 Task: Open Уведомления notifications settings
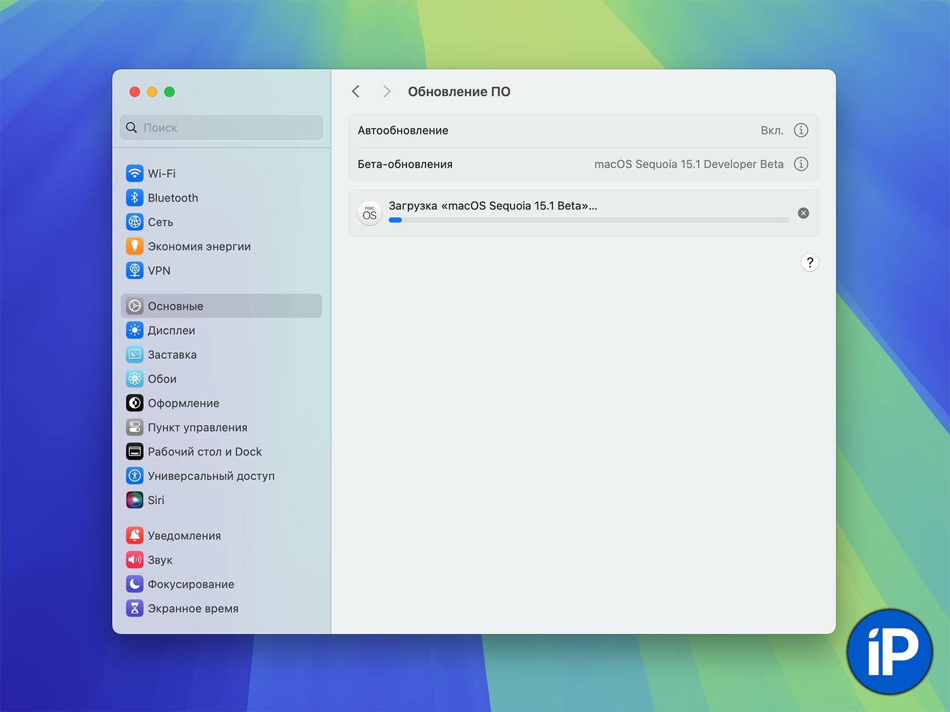(x=184, y=536)
